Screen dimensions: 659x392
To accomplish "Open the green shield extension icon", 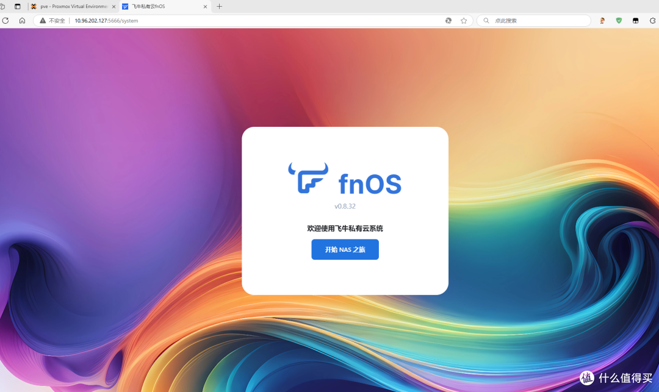I will tap(619, 21).
